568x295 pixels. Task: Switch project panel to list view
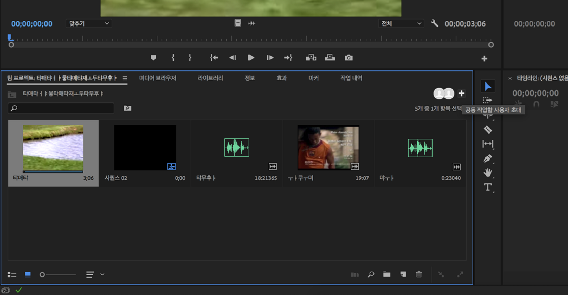tap(12, 275)
